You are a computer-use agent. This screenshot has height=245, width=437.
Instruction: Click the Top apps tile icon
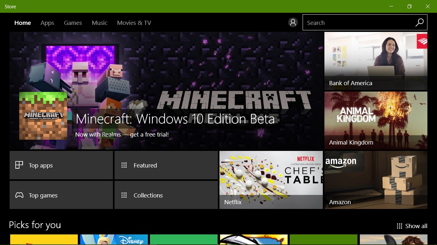point(19,165)
